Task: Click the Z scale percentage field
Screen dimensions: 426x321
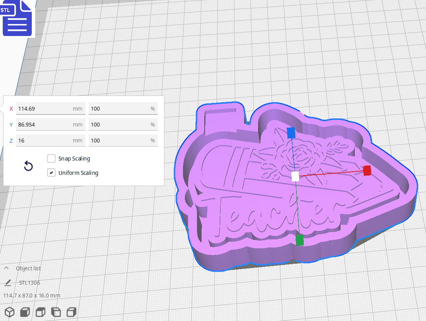Action: (118, 140)
